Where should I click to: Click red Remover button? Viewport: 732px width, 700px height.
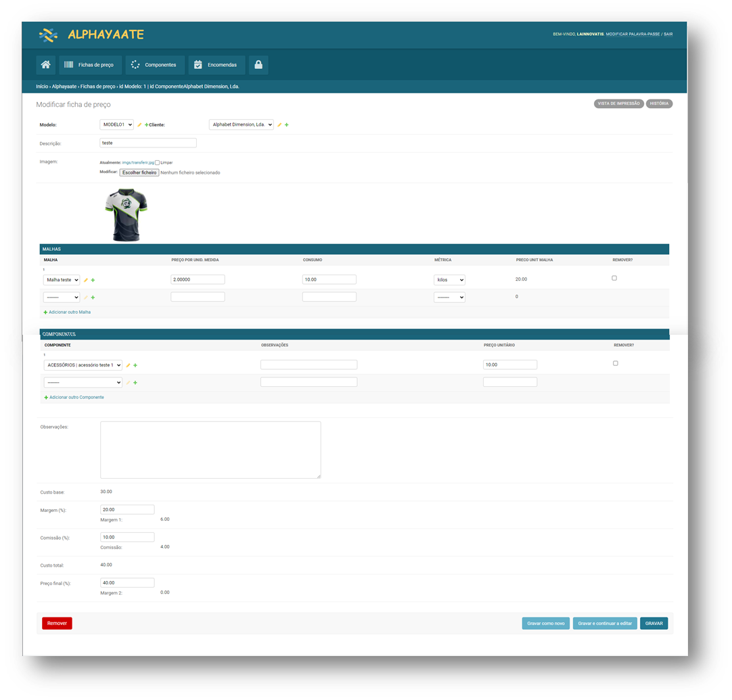57,624
